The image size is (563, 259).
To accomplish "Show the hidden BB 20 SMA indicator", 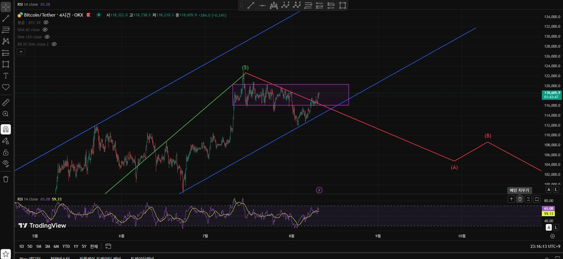I will point(54,44).
